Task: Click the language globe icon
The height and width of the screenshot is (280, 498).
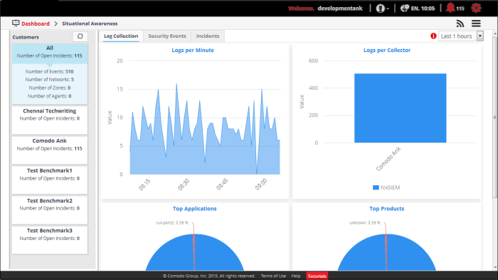Action: point(404,9)
